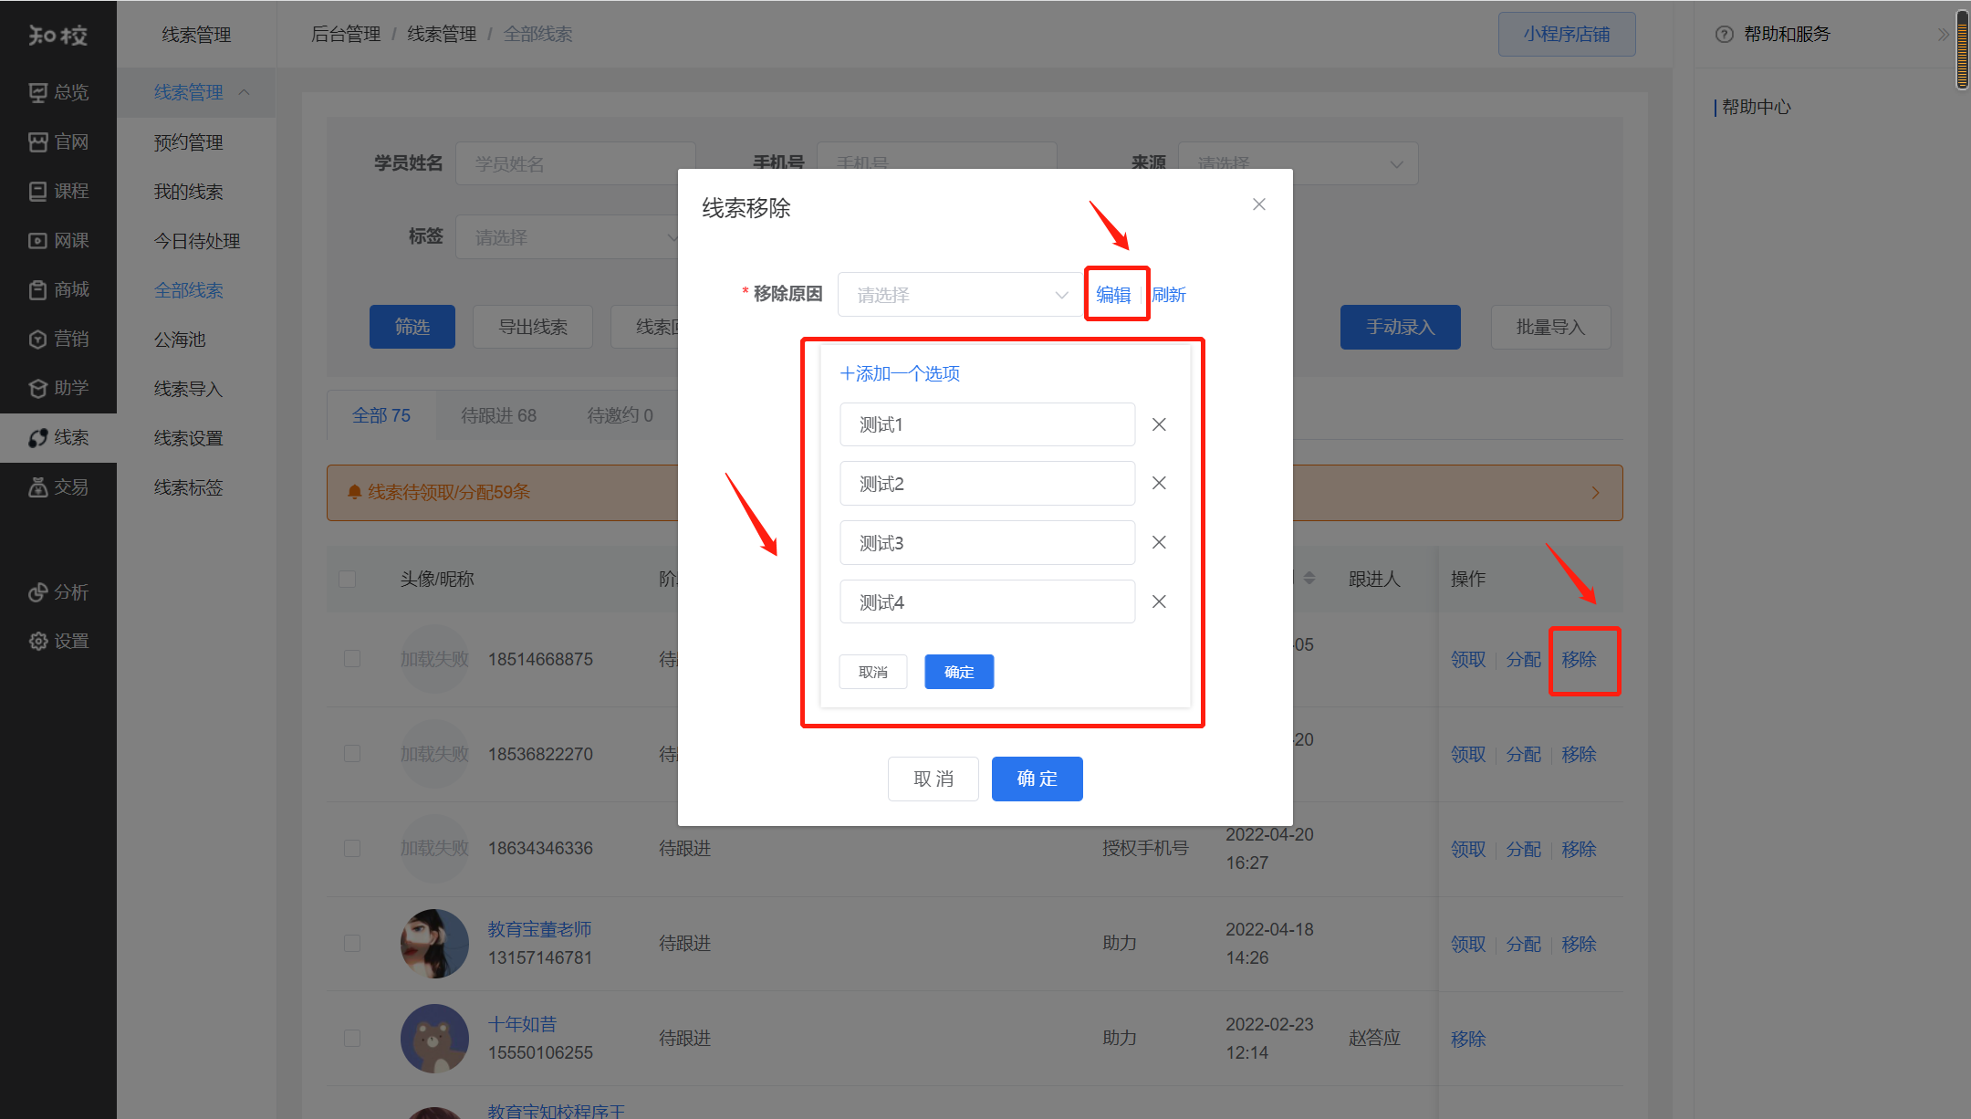
Task: Open 公海池 menu item
Action: 180,340
